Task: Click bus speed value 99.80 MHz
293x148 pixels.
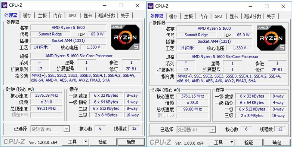Action: [x=193, y=109]
